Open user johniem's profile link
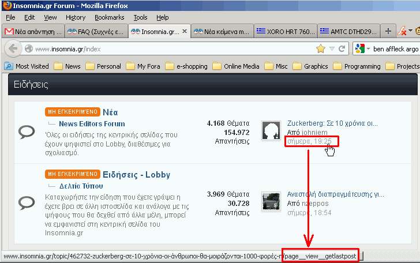The width and height of the screenshot is (420, 263). pyautogui.click(x=314, y=132)
